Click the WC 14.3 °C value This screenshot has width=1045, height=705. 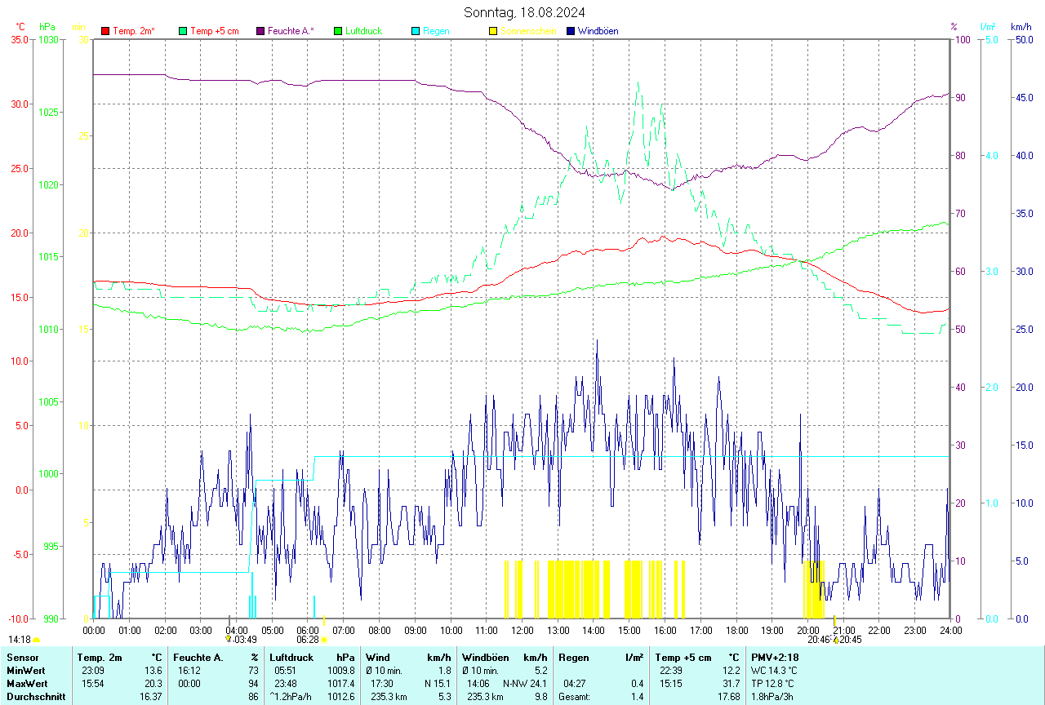(x=773, y=670)
